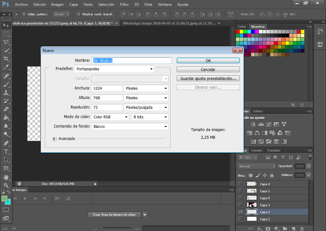The height and width of the screenshot is (231, 326).
Task: Show the Capa 0 layer
Action: (241, 198)
